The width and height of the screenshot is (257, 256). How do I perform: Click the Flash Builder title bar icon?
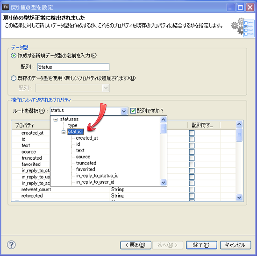pyautogui.click(x=6, y=7)
